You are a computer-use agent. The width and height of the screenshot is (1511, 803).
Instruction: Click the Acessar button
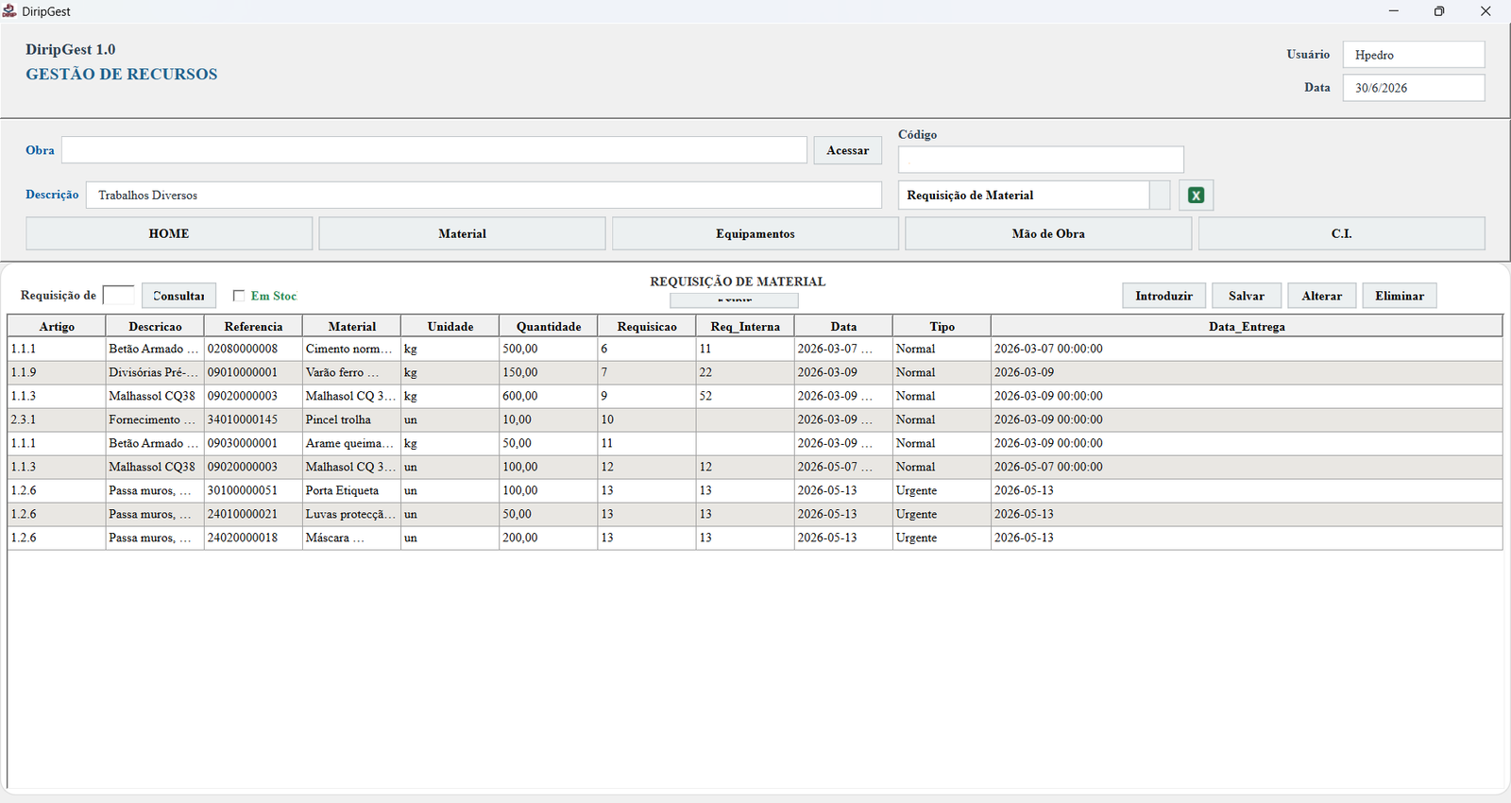coord(848,150)
